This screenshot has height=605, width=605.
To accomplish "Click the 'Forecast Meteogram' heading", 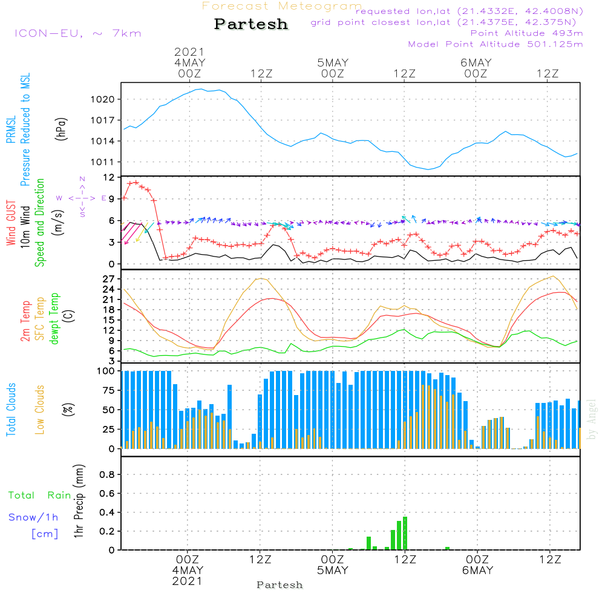I will pyautogui.click(x=282, y=6).
